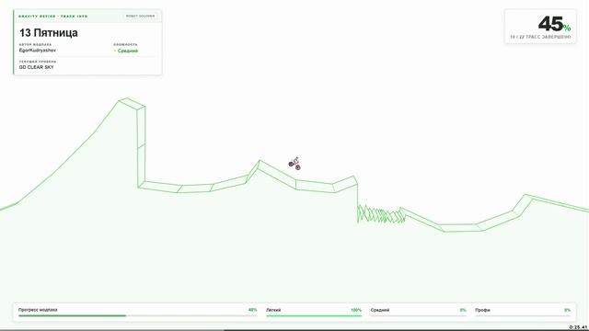This screenshot has width=589, height=331.
Task: Click the zigzag spike section of track
Action: [381, 214]
